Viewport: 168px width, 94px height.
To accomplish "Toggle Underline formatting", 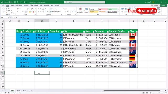I will tap(22, 11).
